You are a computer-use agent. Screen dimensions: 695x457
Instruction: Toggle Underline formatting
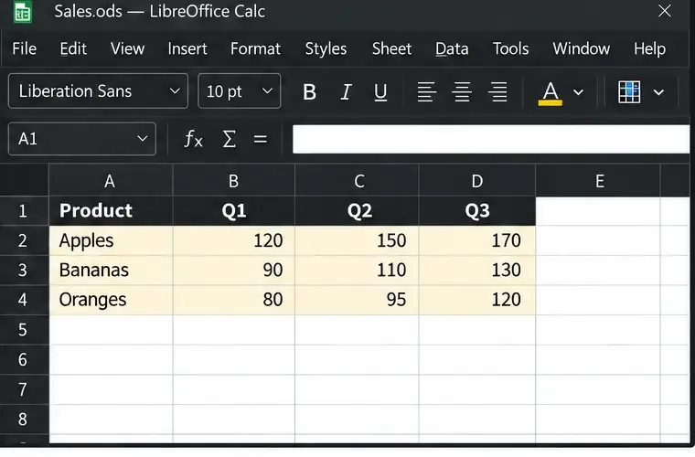point(380,92)
